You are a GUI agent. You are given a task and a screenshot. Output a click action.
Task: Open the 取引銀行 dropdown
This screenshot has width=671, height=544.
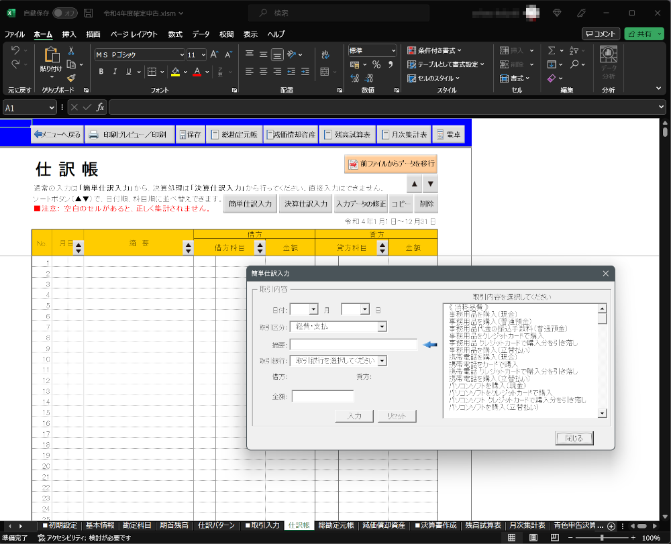(x=382, y=361)
